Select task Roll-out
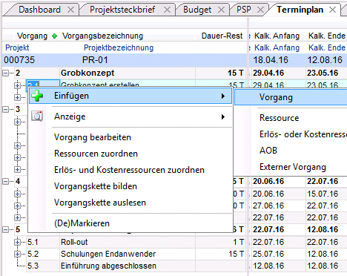 pos(74,242)
